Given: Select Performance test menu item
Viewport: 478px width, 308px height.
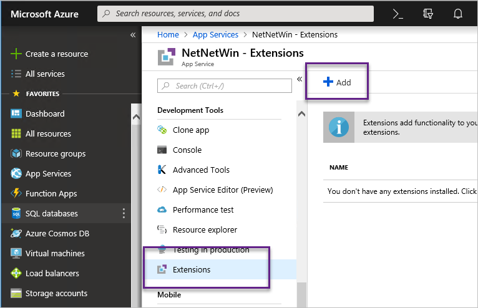Looking at the screenshot, I should tap(203, 209).
